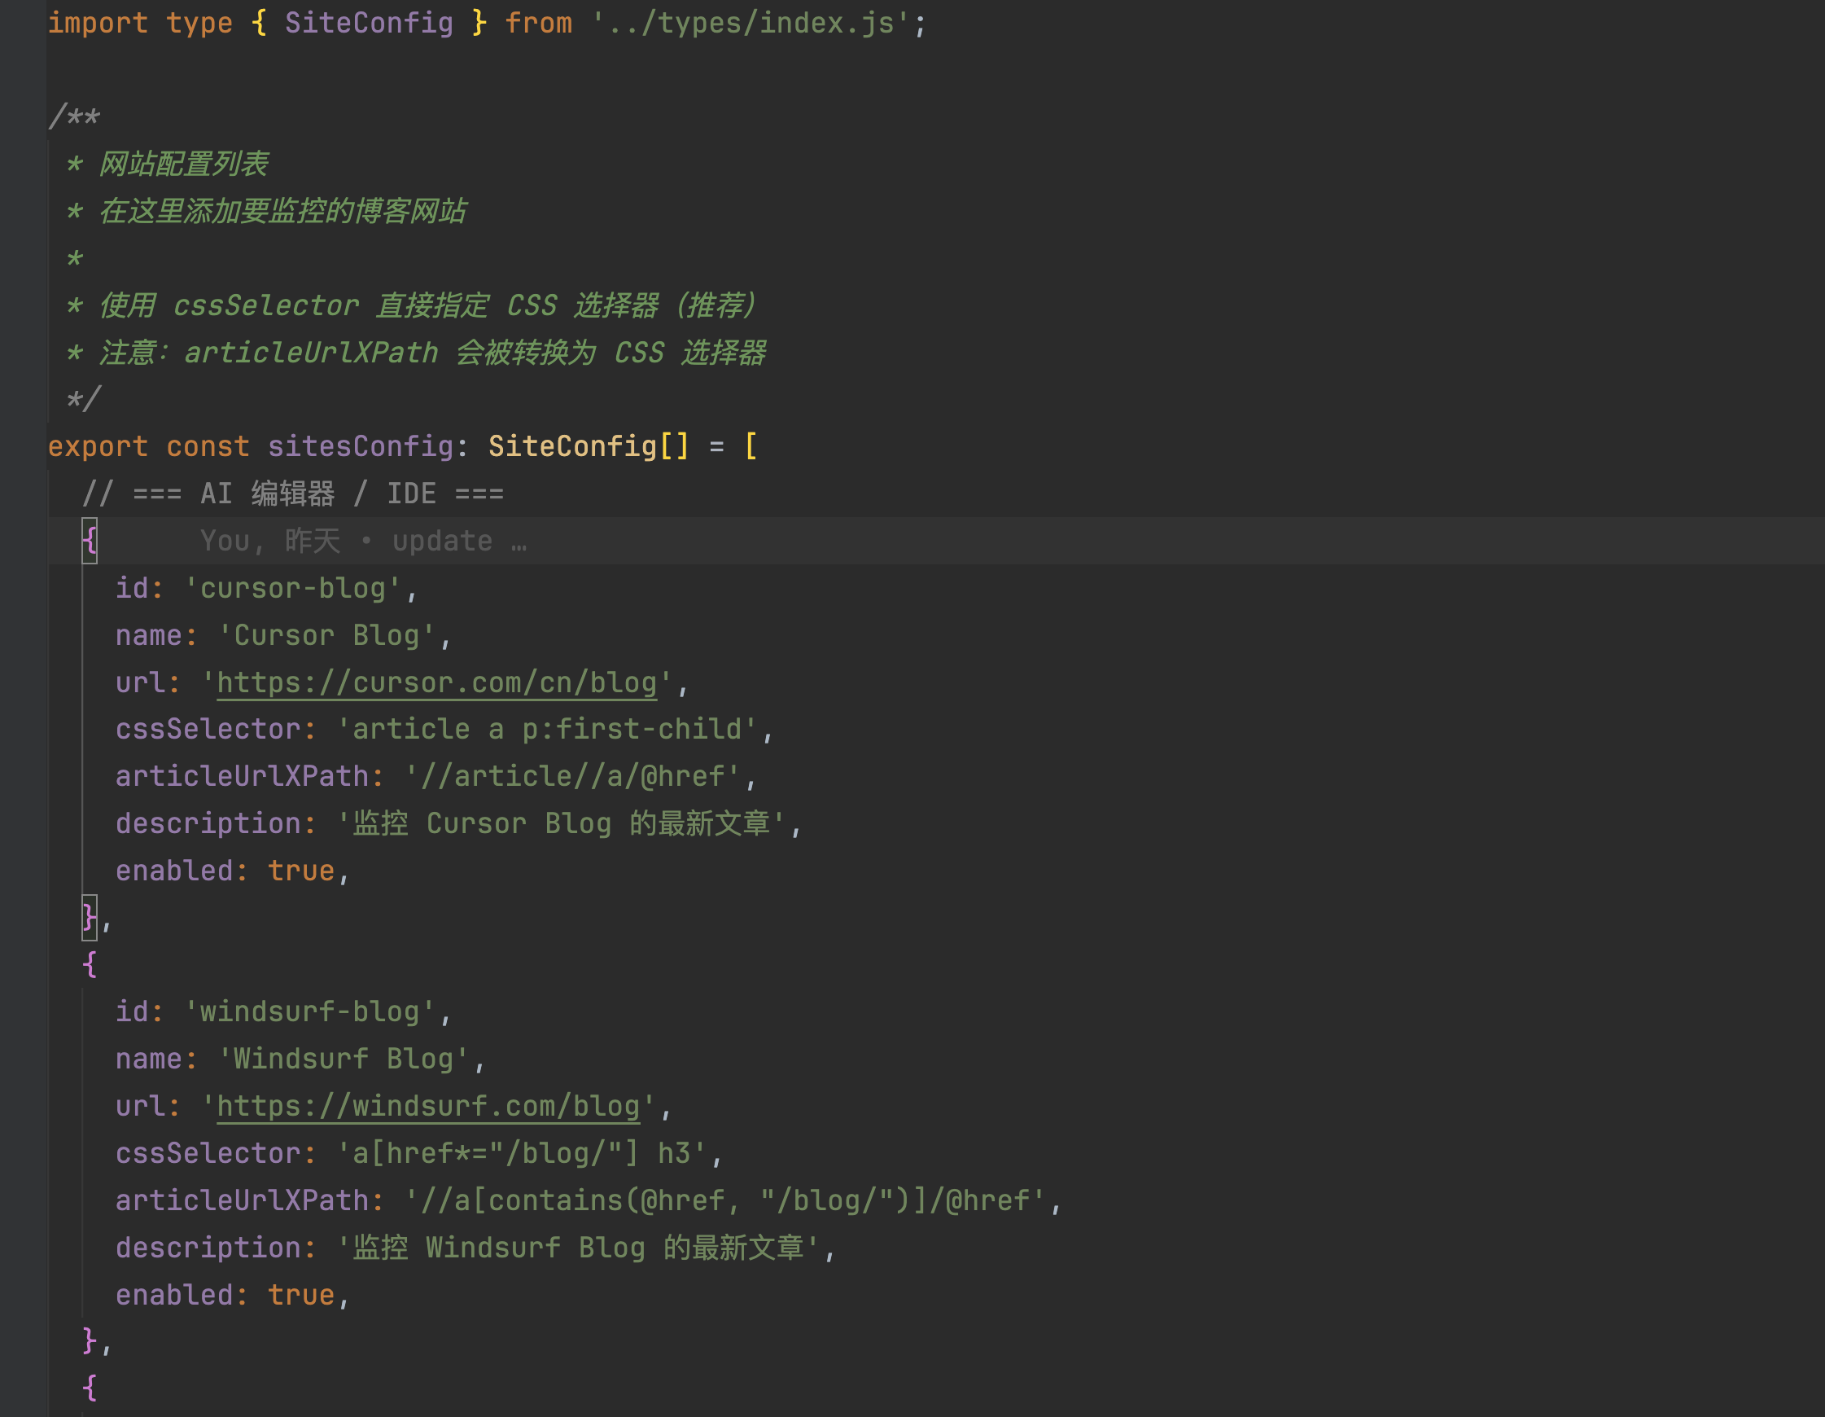Click the closing brace of the windsurf-blog object
This screenshot has width=1825, height=1417.
89,1341
